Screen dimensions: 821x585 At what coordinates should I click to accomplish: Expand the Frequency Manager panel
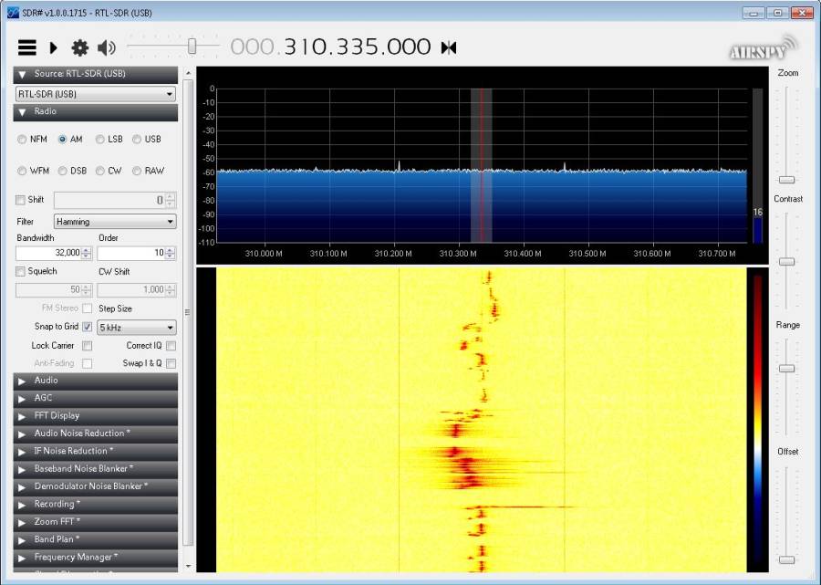pyautogui.click(x=95, y=557)
